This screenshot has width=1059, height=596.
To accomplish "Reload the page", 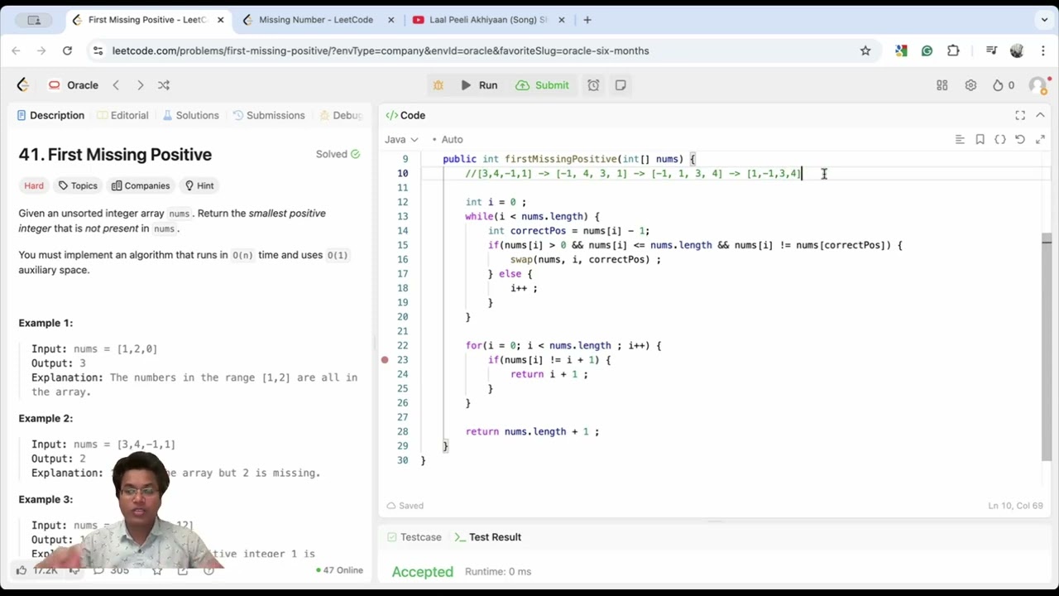I will [x=67, y=50].
